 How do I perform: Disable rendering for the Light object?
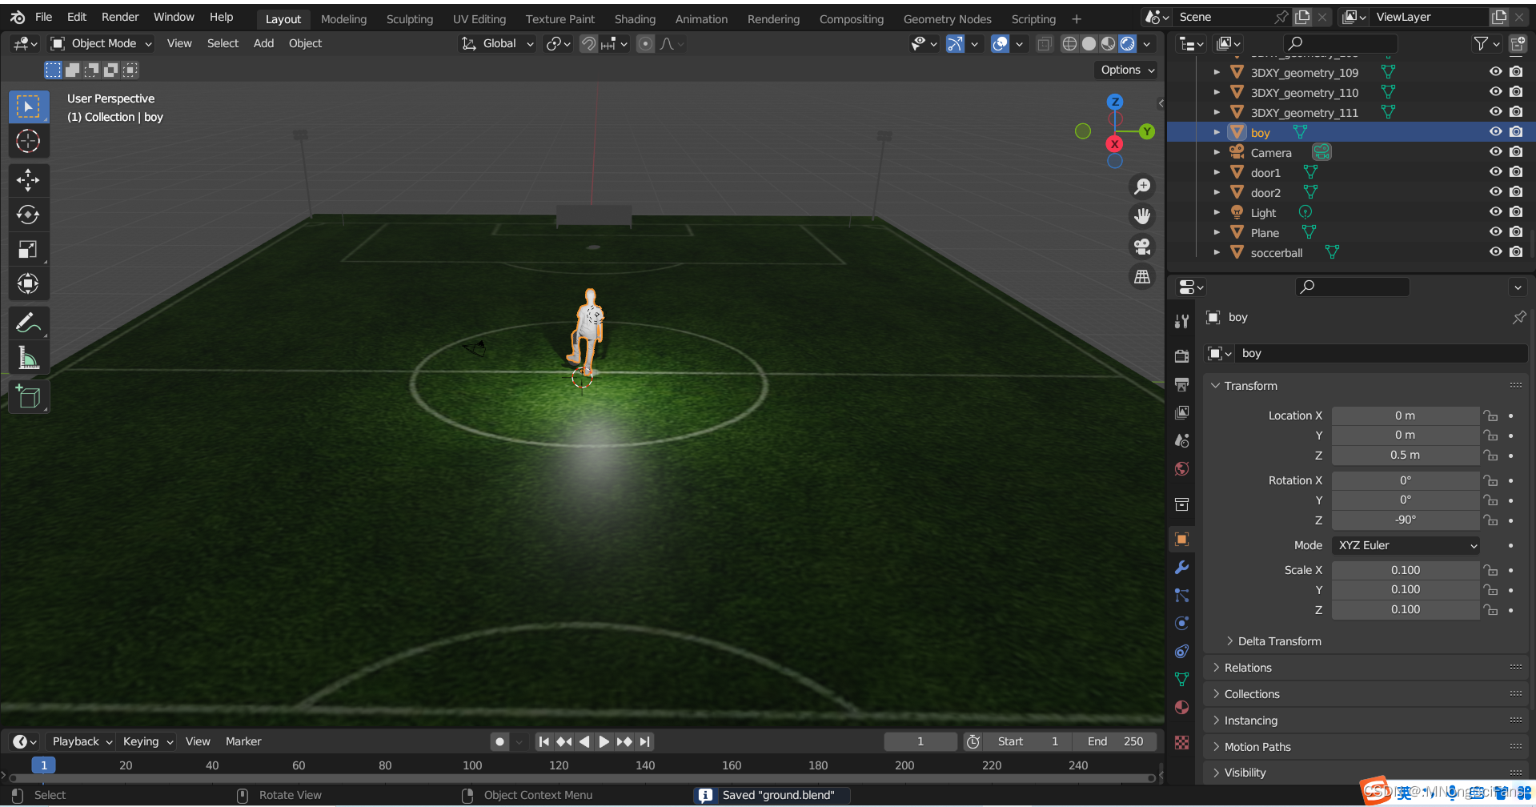click(1516, 212)
